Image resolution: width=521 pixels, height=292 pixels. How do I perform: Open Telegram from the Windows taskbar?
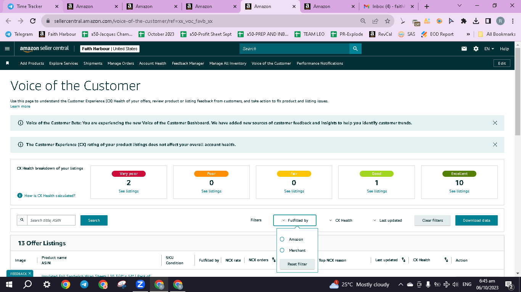point(84,284)
